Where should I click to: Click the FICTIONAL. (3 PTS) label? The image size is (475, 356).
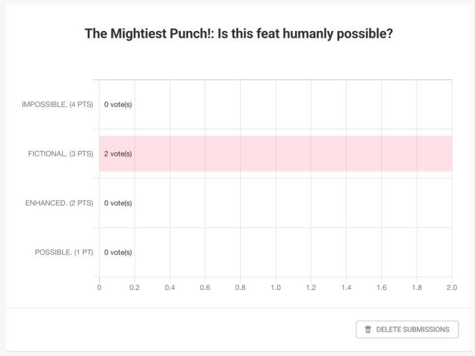pyautogui.click(x=61, y=154)
